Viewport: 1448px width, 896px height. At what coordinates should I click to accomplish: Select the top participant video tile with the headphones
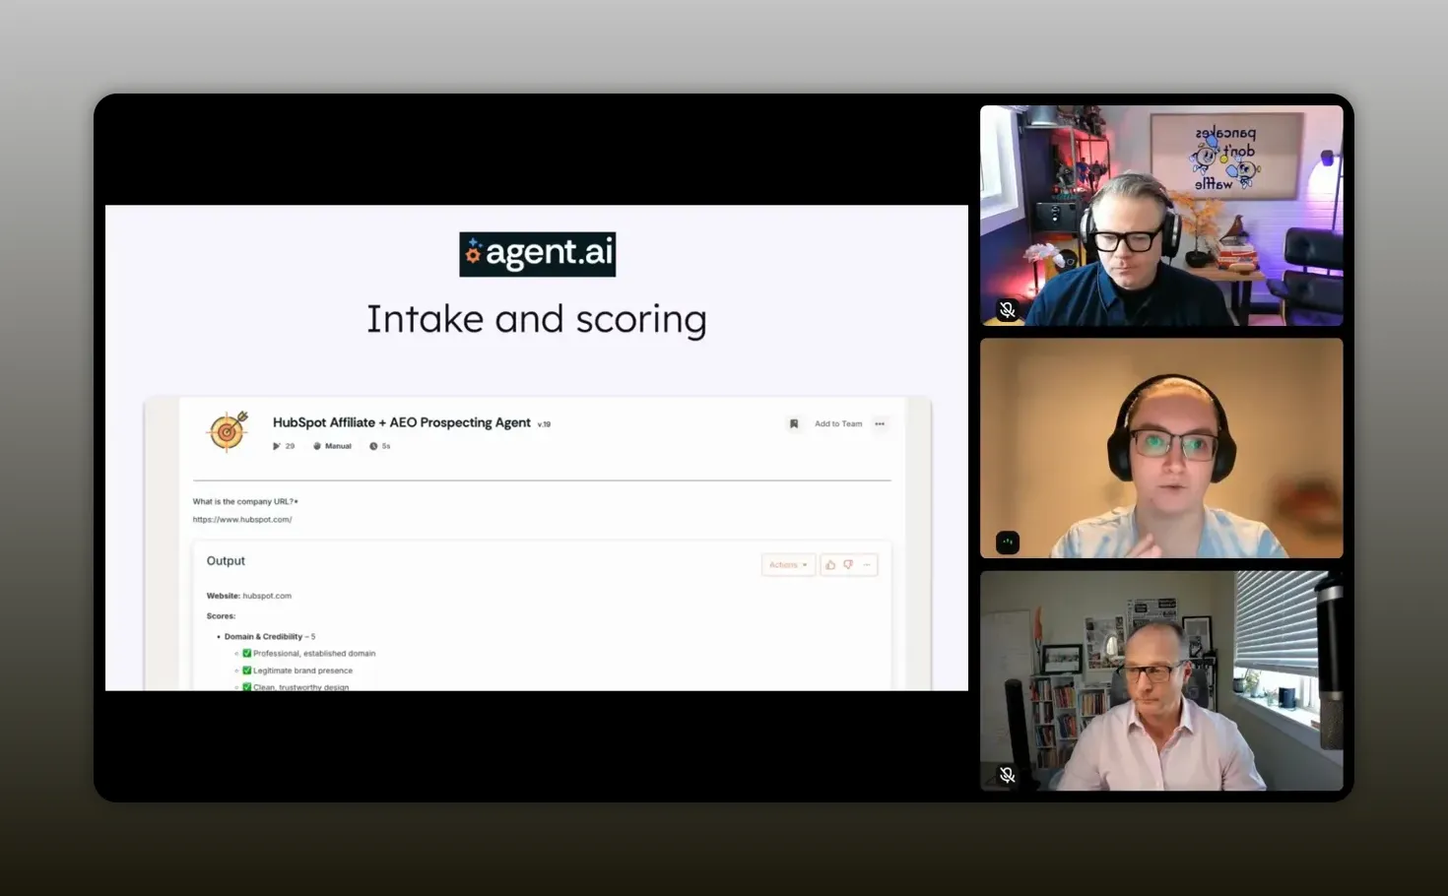pyautogui.click(x=1161, y=216)
